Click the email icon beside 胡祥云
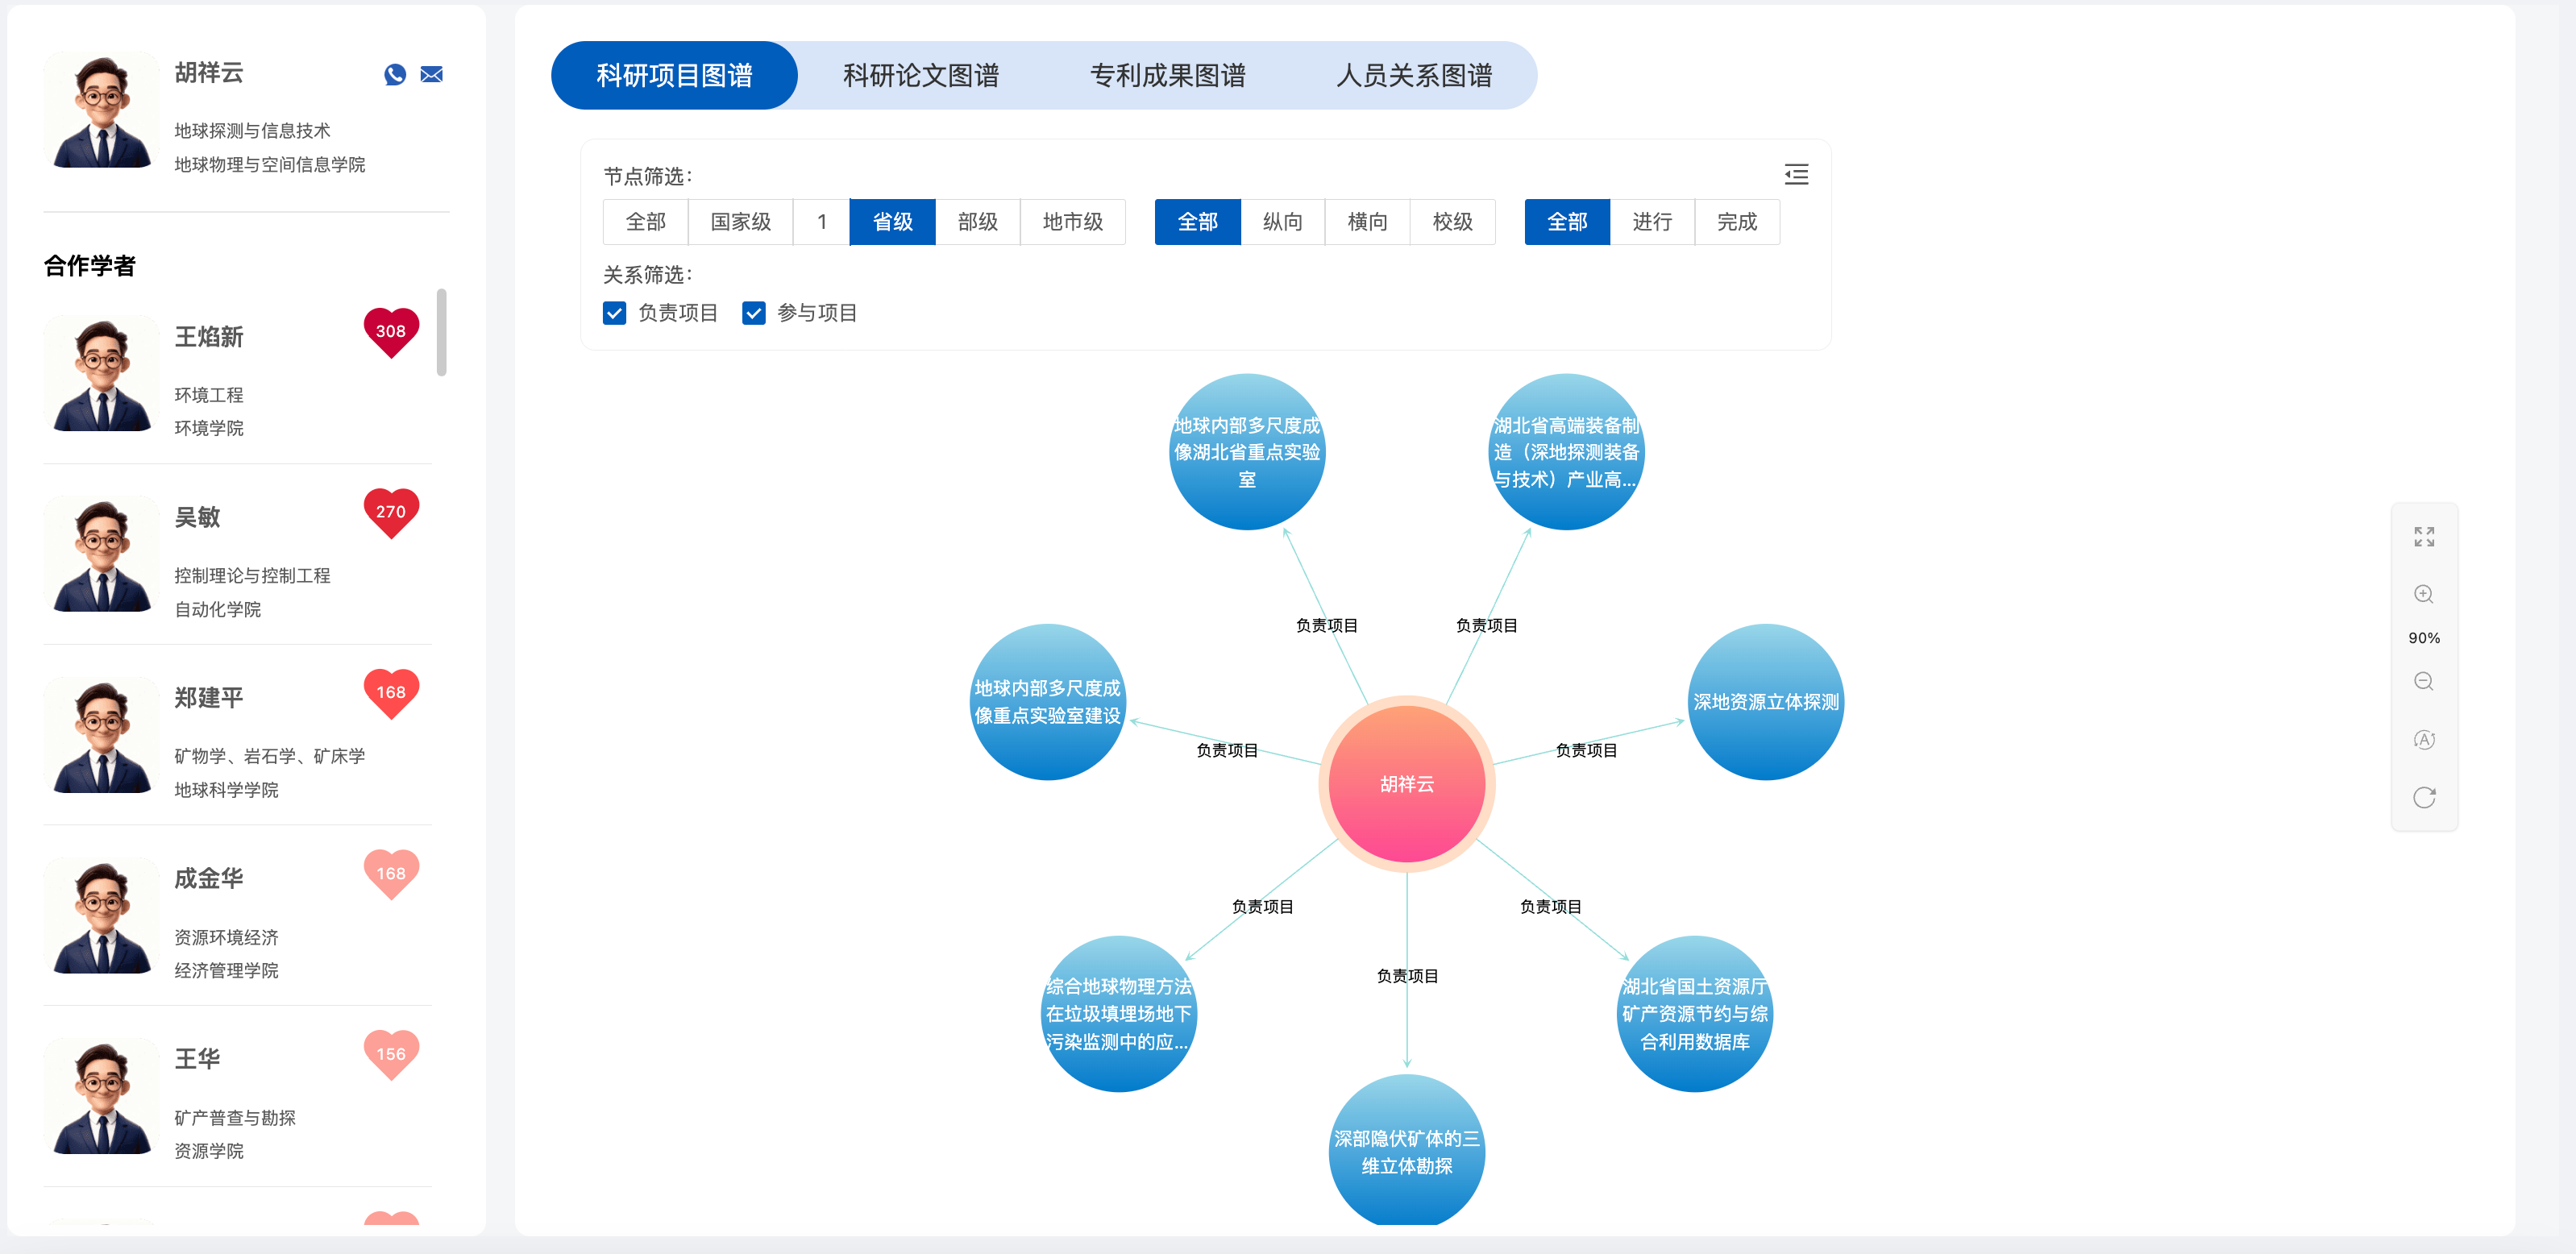This screenshot has height=1254, width=2576. pyautogui.click(x=431, y=75)
